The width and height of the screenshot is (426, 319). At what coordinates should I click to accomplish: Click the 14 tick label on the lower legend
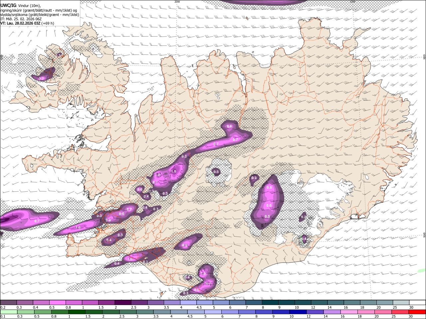point(325,316)
